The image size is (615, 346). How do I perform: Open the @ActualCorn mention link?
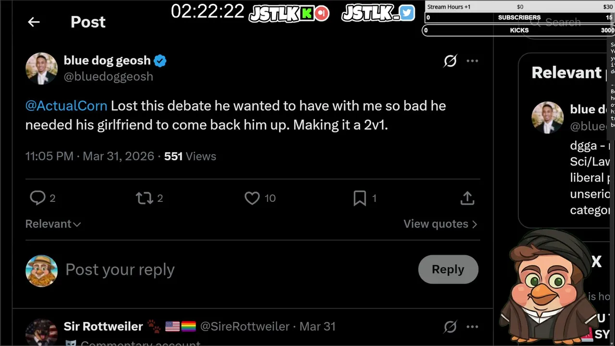click(x=66, y=106)
